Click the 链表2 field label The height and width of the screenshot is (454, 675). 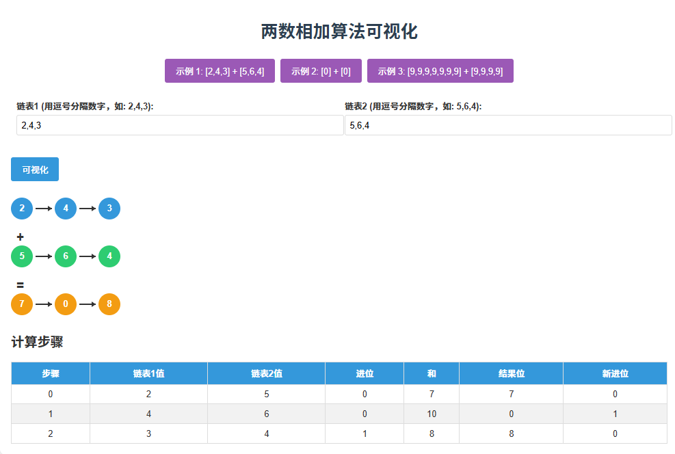tap(413, 106)
